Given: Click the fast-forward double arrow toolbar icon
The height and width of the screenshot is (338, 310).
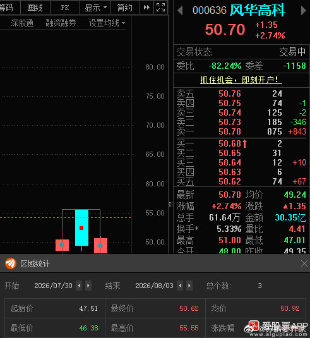Looking at the screenshot, I should pyautogui.click(x=146, y=8).
